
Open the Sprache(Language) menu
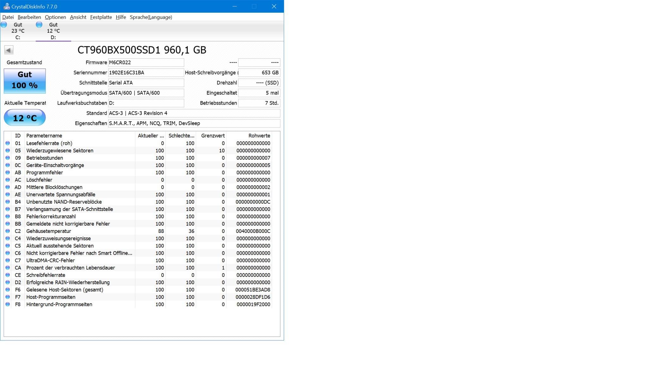tap(151, 17)
